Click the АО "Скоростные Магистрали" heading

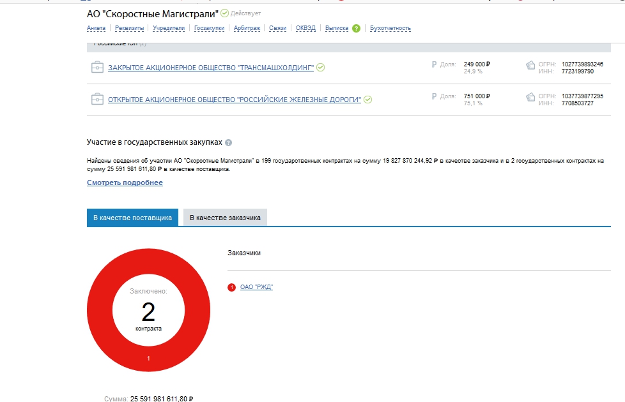[x=153, y=14]
